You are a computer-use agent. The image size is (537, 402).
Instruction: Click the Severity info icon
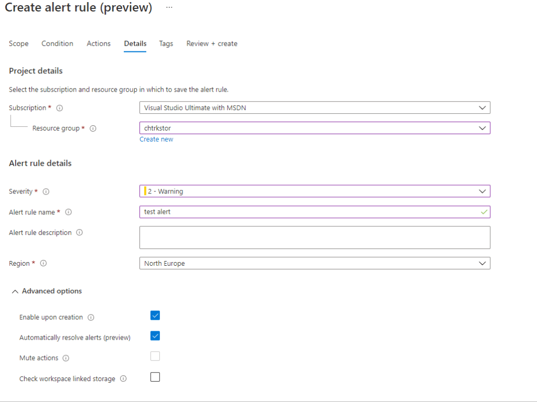[46, 192]
